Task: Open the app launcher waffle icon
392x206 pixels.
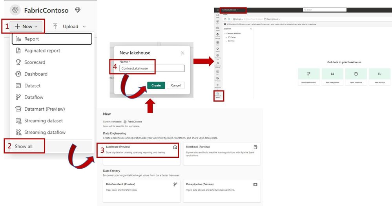Action: (217, 10)
